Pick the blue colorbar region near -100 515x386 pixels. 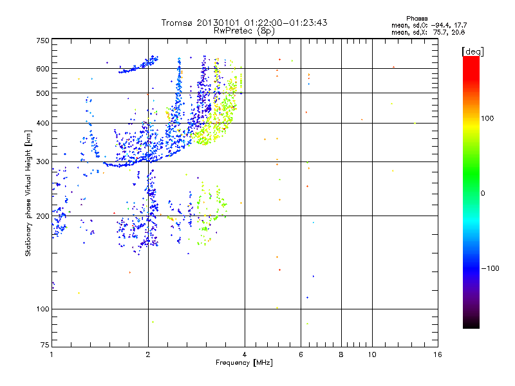[471, 267]
